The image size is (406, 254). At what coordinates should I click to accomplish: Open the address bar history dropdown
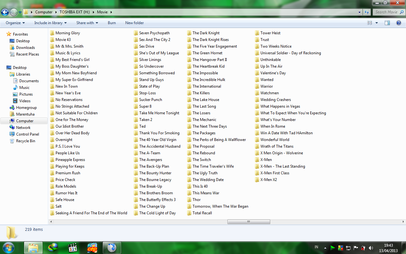359,12
